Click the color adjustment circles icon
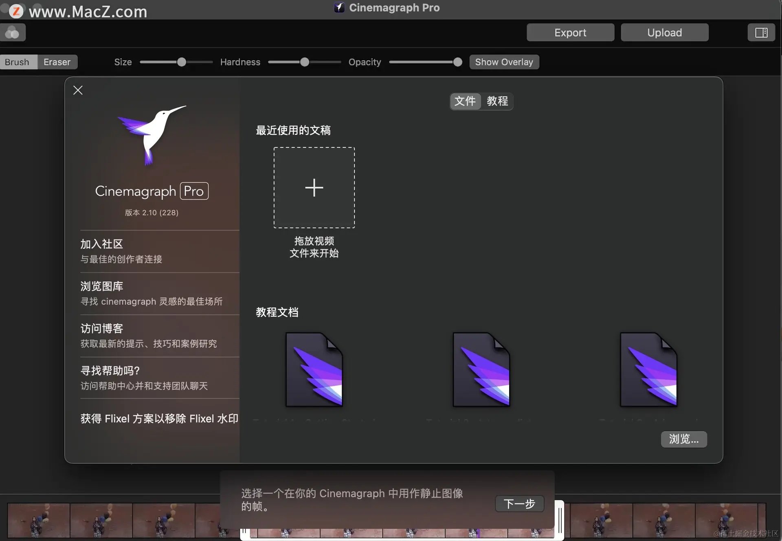The width and height of the screenshot is (782, 541). [13, 33]
